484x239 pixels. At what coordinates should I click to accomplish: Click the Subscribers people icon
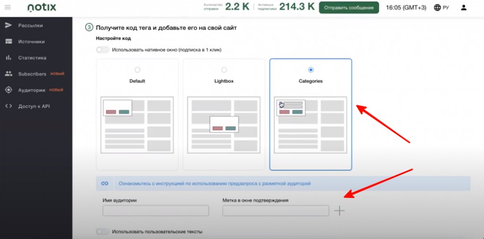pyautogui.click(x=9, y=74)
